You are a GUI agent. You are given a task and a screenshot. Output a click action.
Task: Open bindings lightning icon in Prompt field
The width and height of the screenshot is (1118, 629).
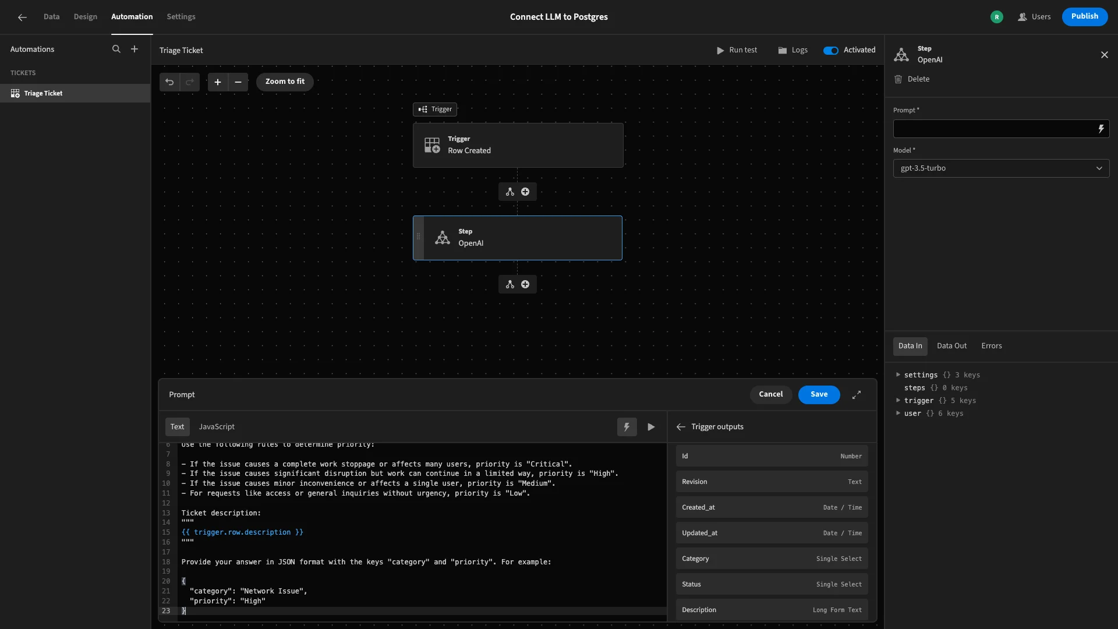coord(1101,129)
